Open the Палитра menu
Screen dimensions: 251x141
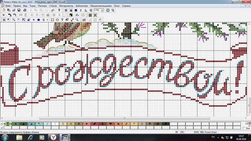click(x=42, y=6)
